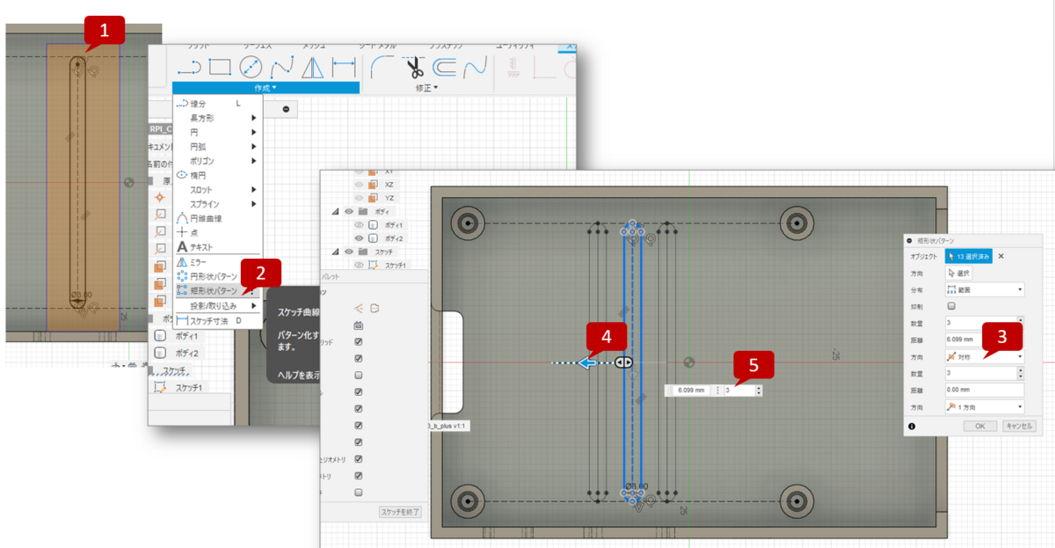Toggle visibility eye of ボディ1 in right window
Viewport: 1055px width, 548px height.
tap(358, 225)
